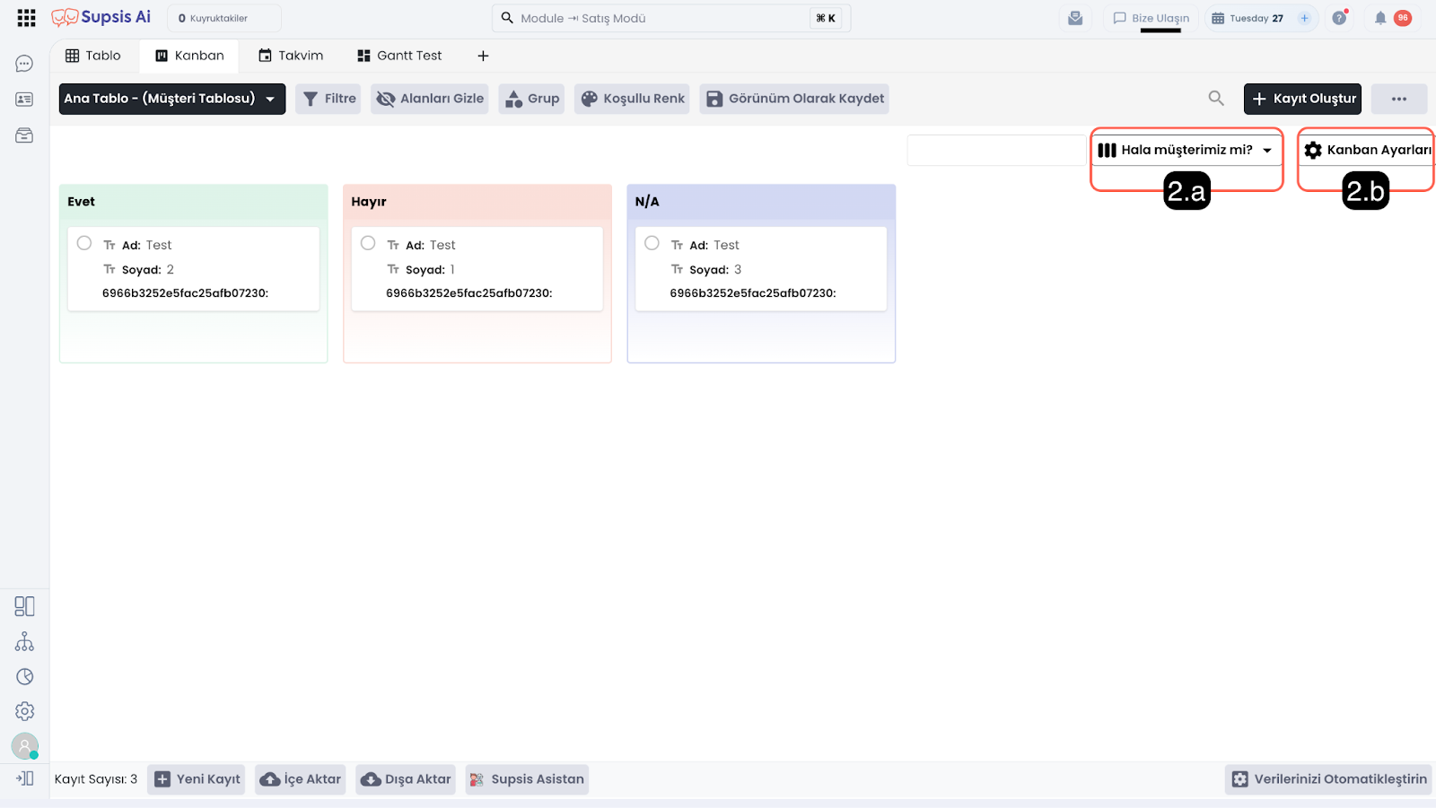Select the radio button on Hayır card
The image size is (1436, 808).
[368, 243]
